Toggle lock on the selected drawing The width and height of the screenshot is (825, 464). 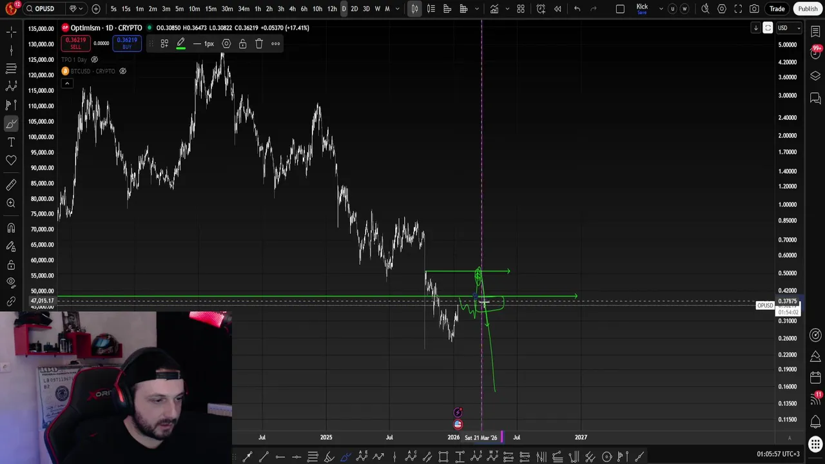coord(242,43)
